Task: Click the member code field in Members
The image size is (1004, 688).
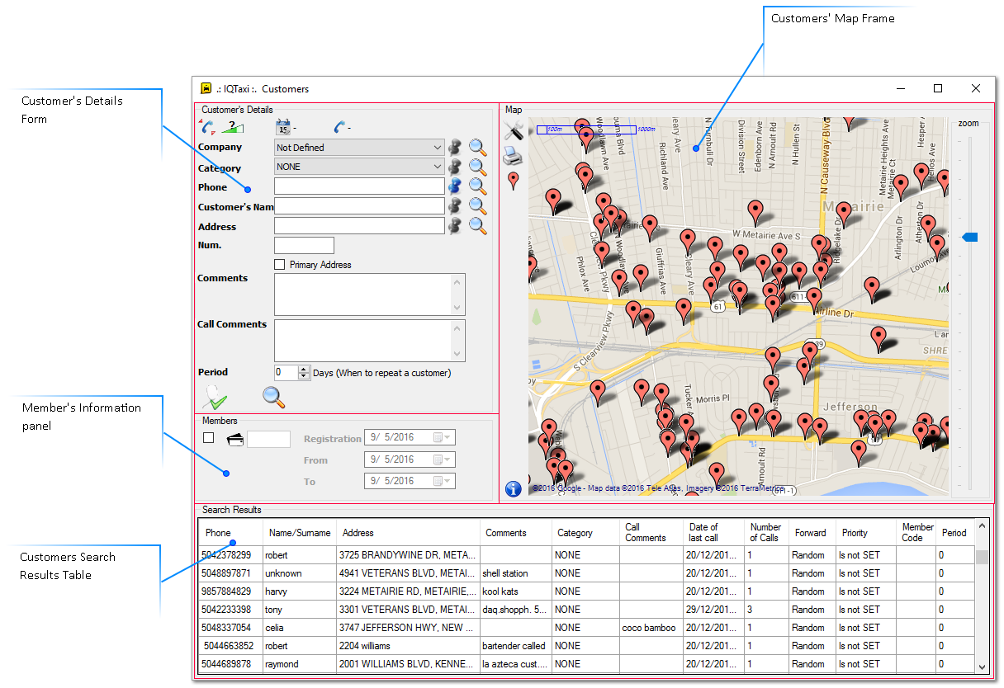Action: point(269,439)
